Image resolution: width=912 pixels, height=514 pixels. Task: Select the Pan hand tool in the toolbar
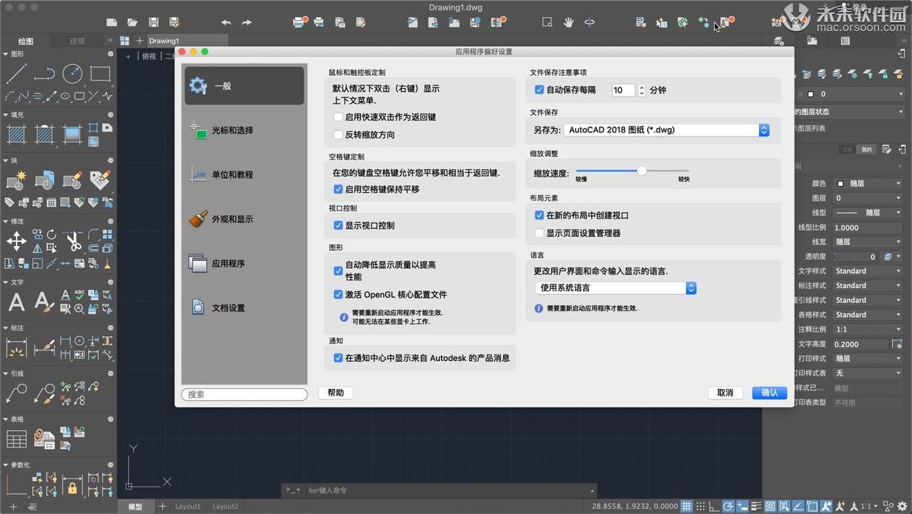coord(568,23)
